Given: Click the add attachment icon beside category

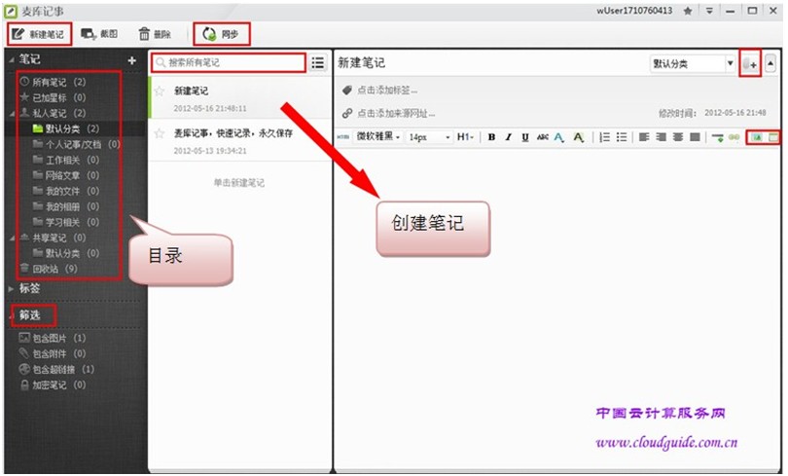Looking at the screenshot, I should click(750, 64).
